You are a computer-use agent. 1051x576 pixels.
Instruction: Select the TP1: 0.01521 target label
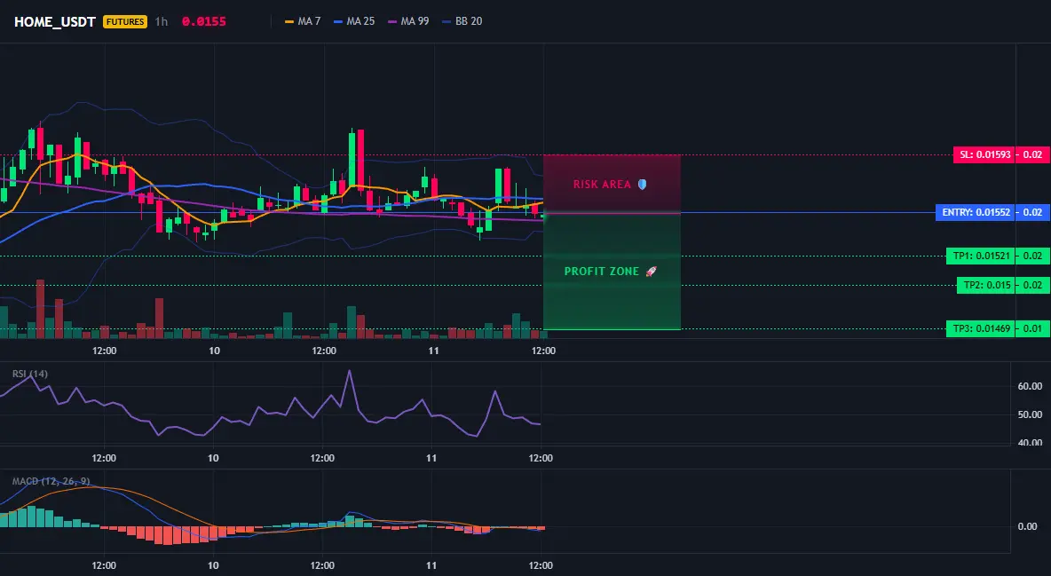(x=980, y=256)
